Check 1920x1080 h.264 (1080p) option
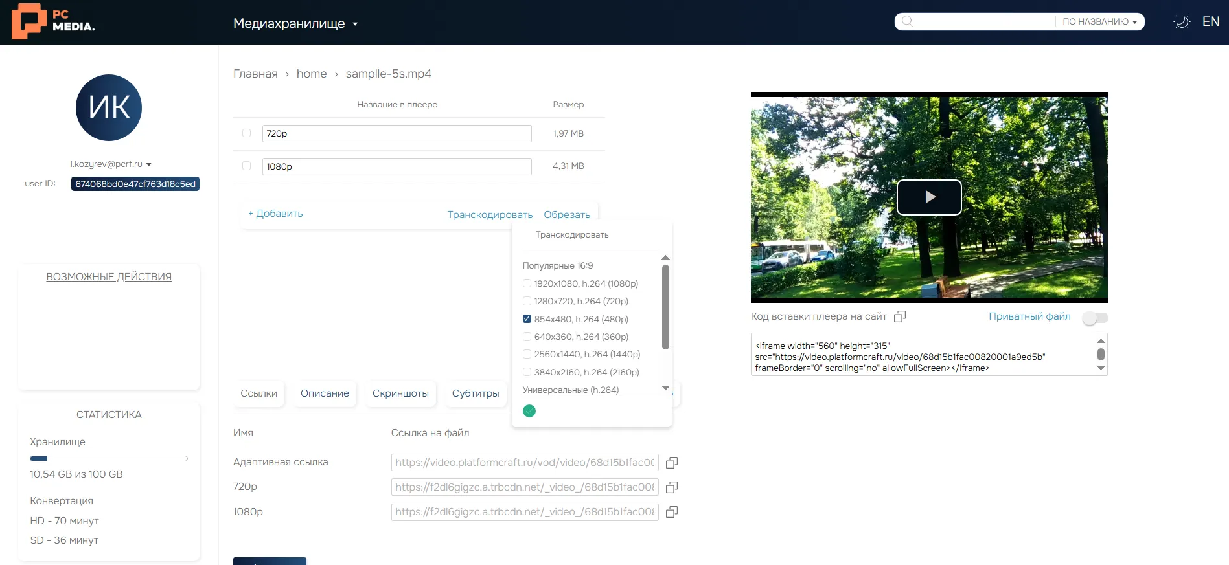Viewport: 1229px width, 565px height. coord(527,283)
